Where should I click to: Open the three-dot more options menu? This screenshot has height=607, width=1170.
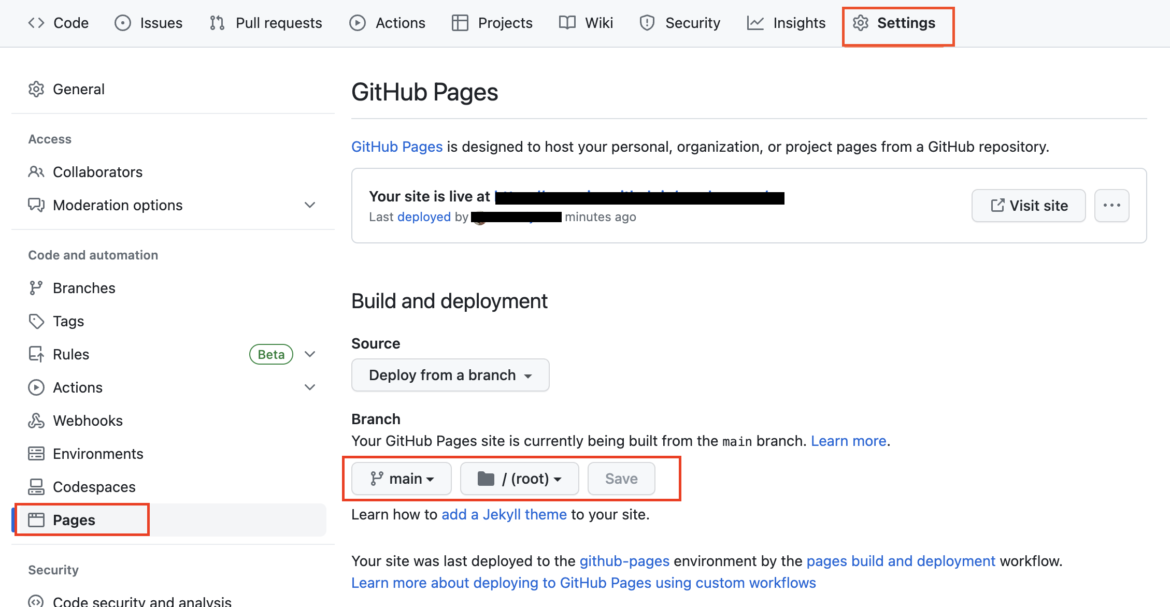click(x=1112, y=206)
